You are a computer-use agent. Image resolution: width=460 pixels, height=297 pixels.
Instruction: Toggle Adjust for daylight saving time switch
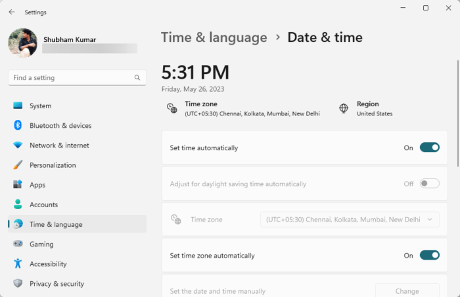coord(429,184)
